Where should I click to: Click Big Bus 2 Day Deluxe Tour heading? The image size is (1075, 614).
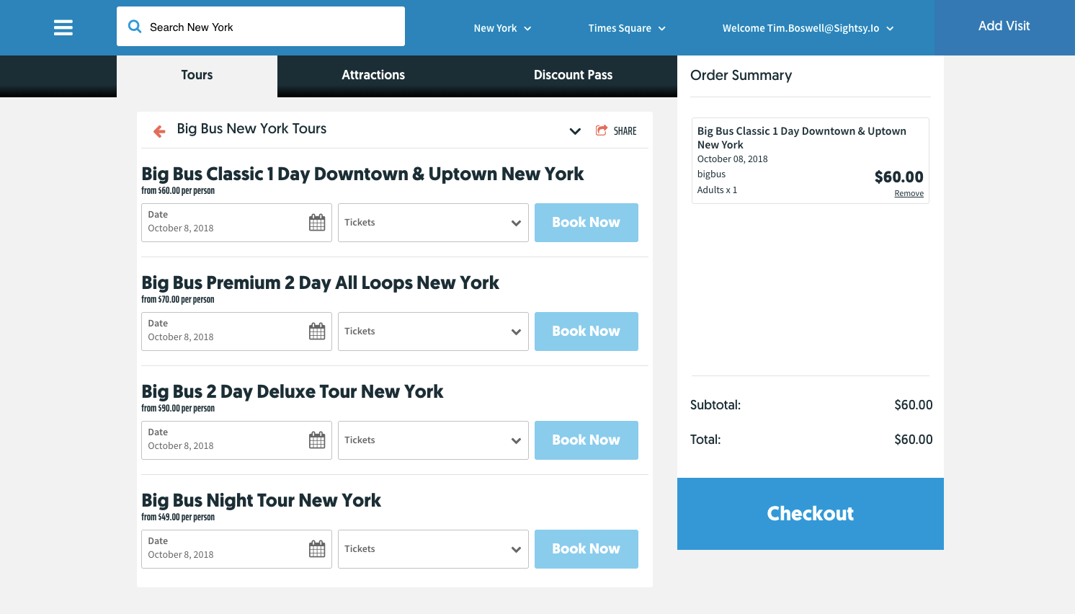click(x=292, y=392)
